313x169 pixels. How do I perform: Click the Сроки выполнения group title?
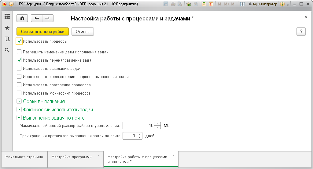coord(44,102)
